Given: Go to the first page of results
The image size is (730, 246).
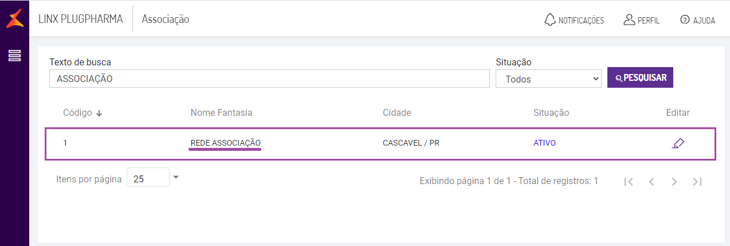Looking at the screenshot, I should (629, 182).
